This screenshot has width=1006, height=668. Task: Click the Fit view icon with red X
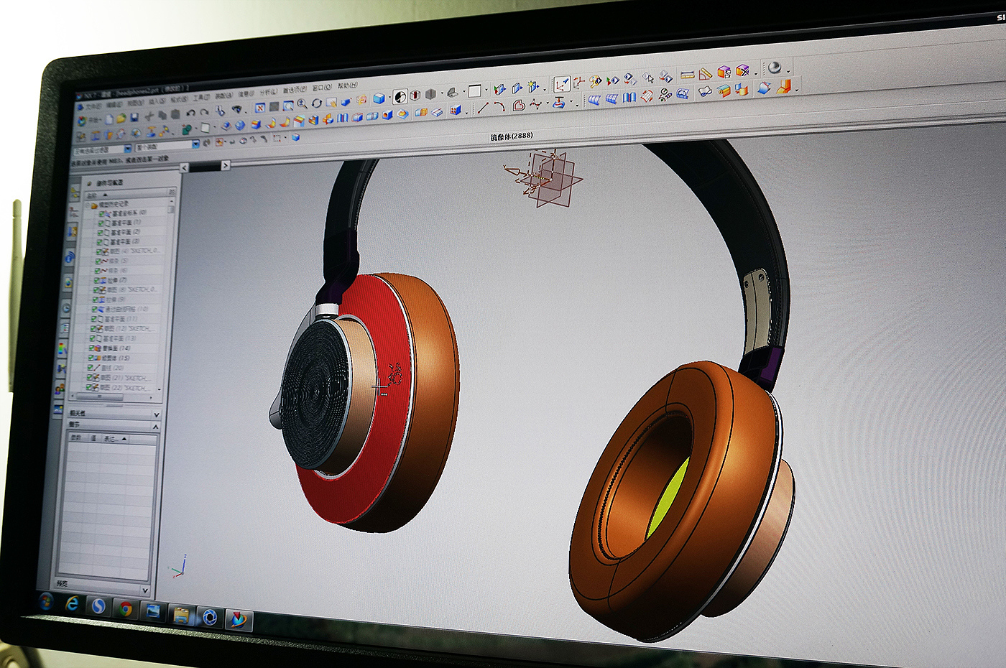coord(260,107)
